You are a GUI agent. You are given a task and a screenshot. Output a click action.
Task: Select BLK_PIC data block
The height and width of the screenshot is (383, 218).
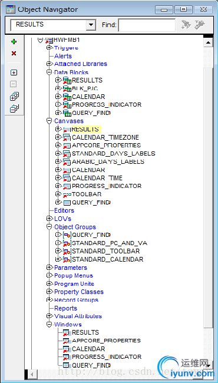tap(85, 88)
